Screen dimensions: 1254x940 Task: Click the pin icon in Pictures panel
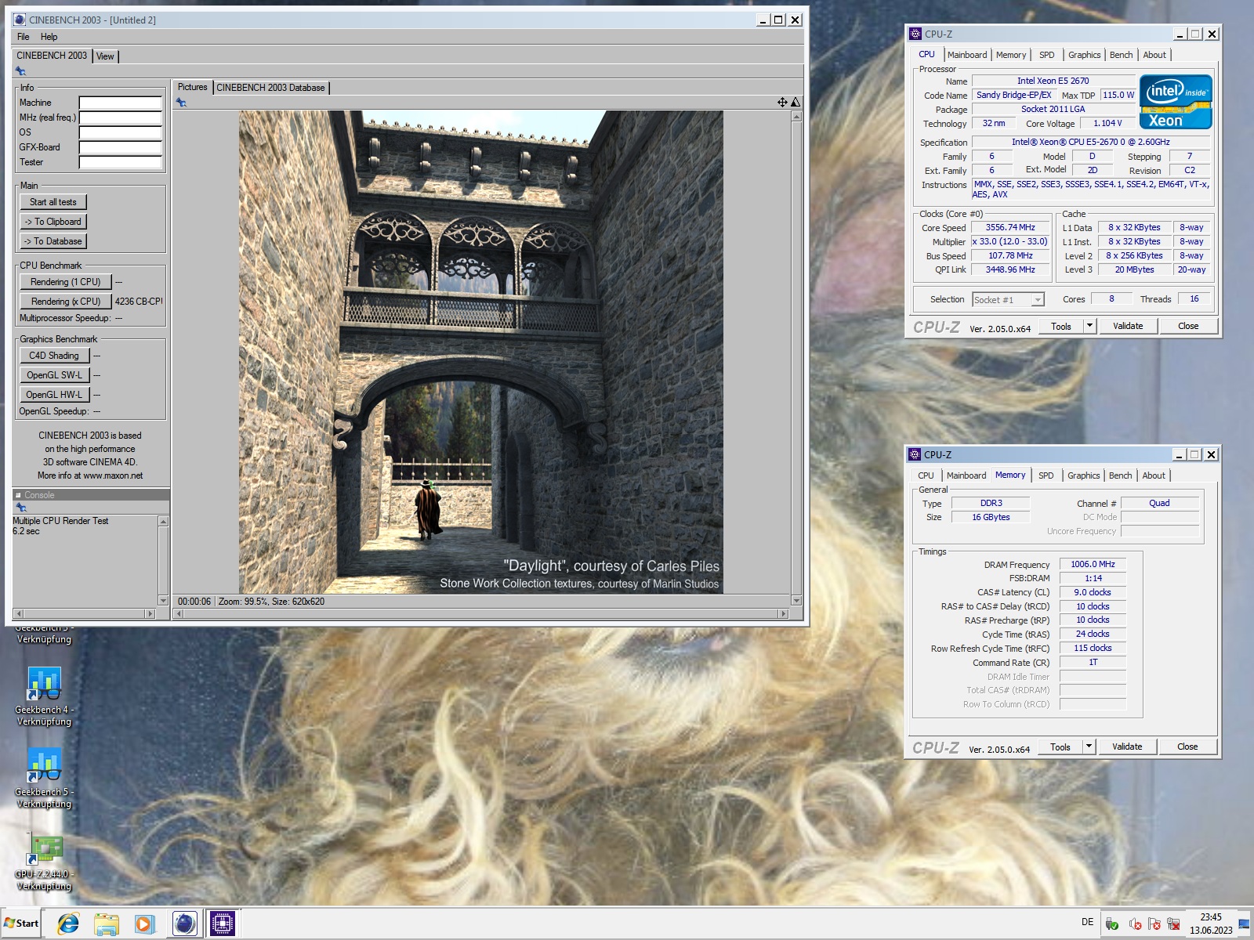pyautogui.click(x=181, y=103)
